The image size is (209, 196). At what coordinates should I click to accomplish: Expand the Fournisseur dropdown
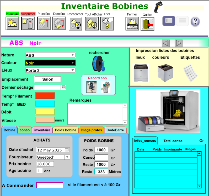[x=67, y=157]
